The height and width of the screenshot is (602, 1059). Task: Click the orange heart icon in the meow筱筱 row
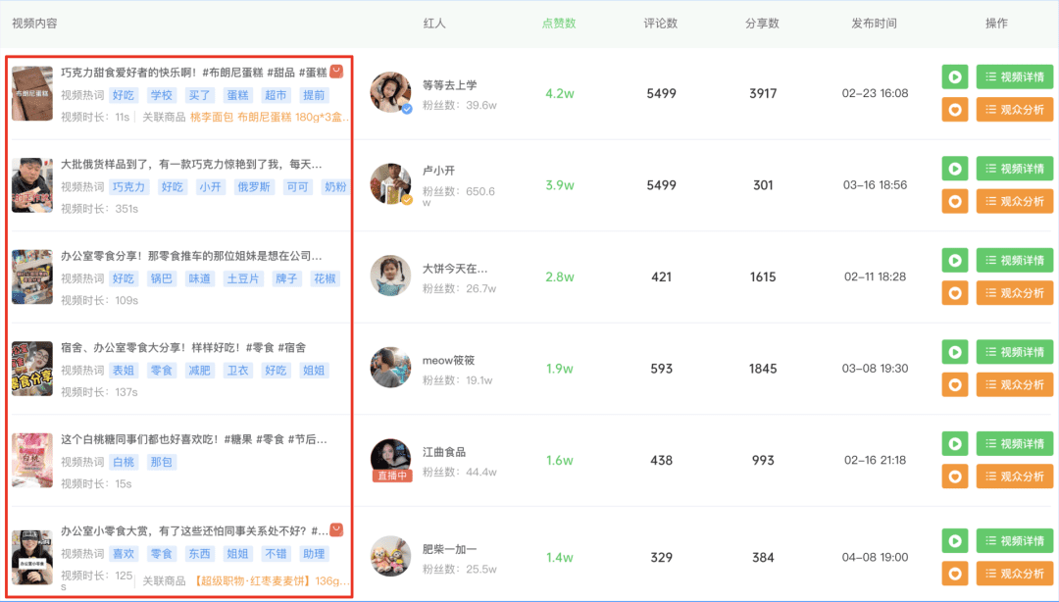pyautogui.click(x=955, y=384)
